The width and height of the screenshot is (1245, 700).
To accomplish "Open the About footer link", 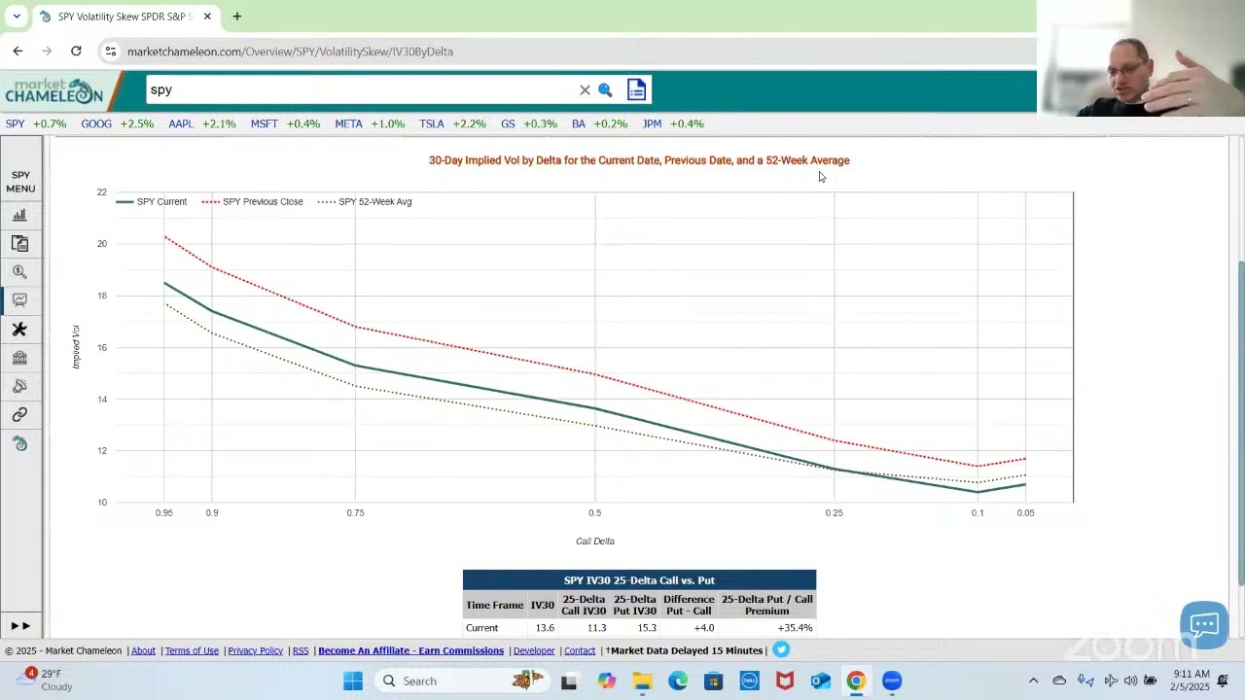I will pos(143,650).
